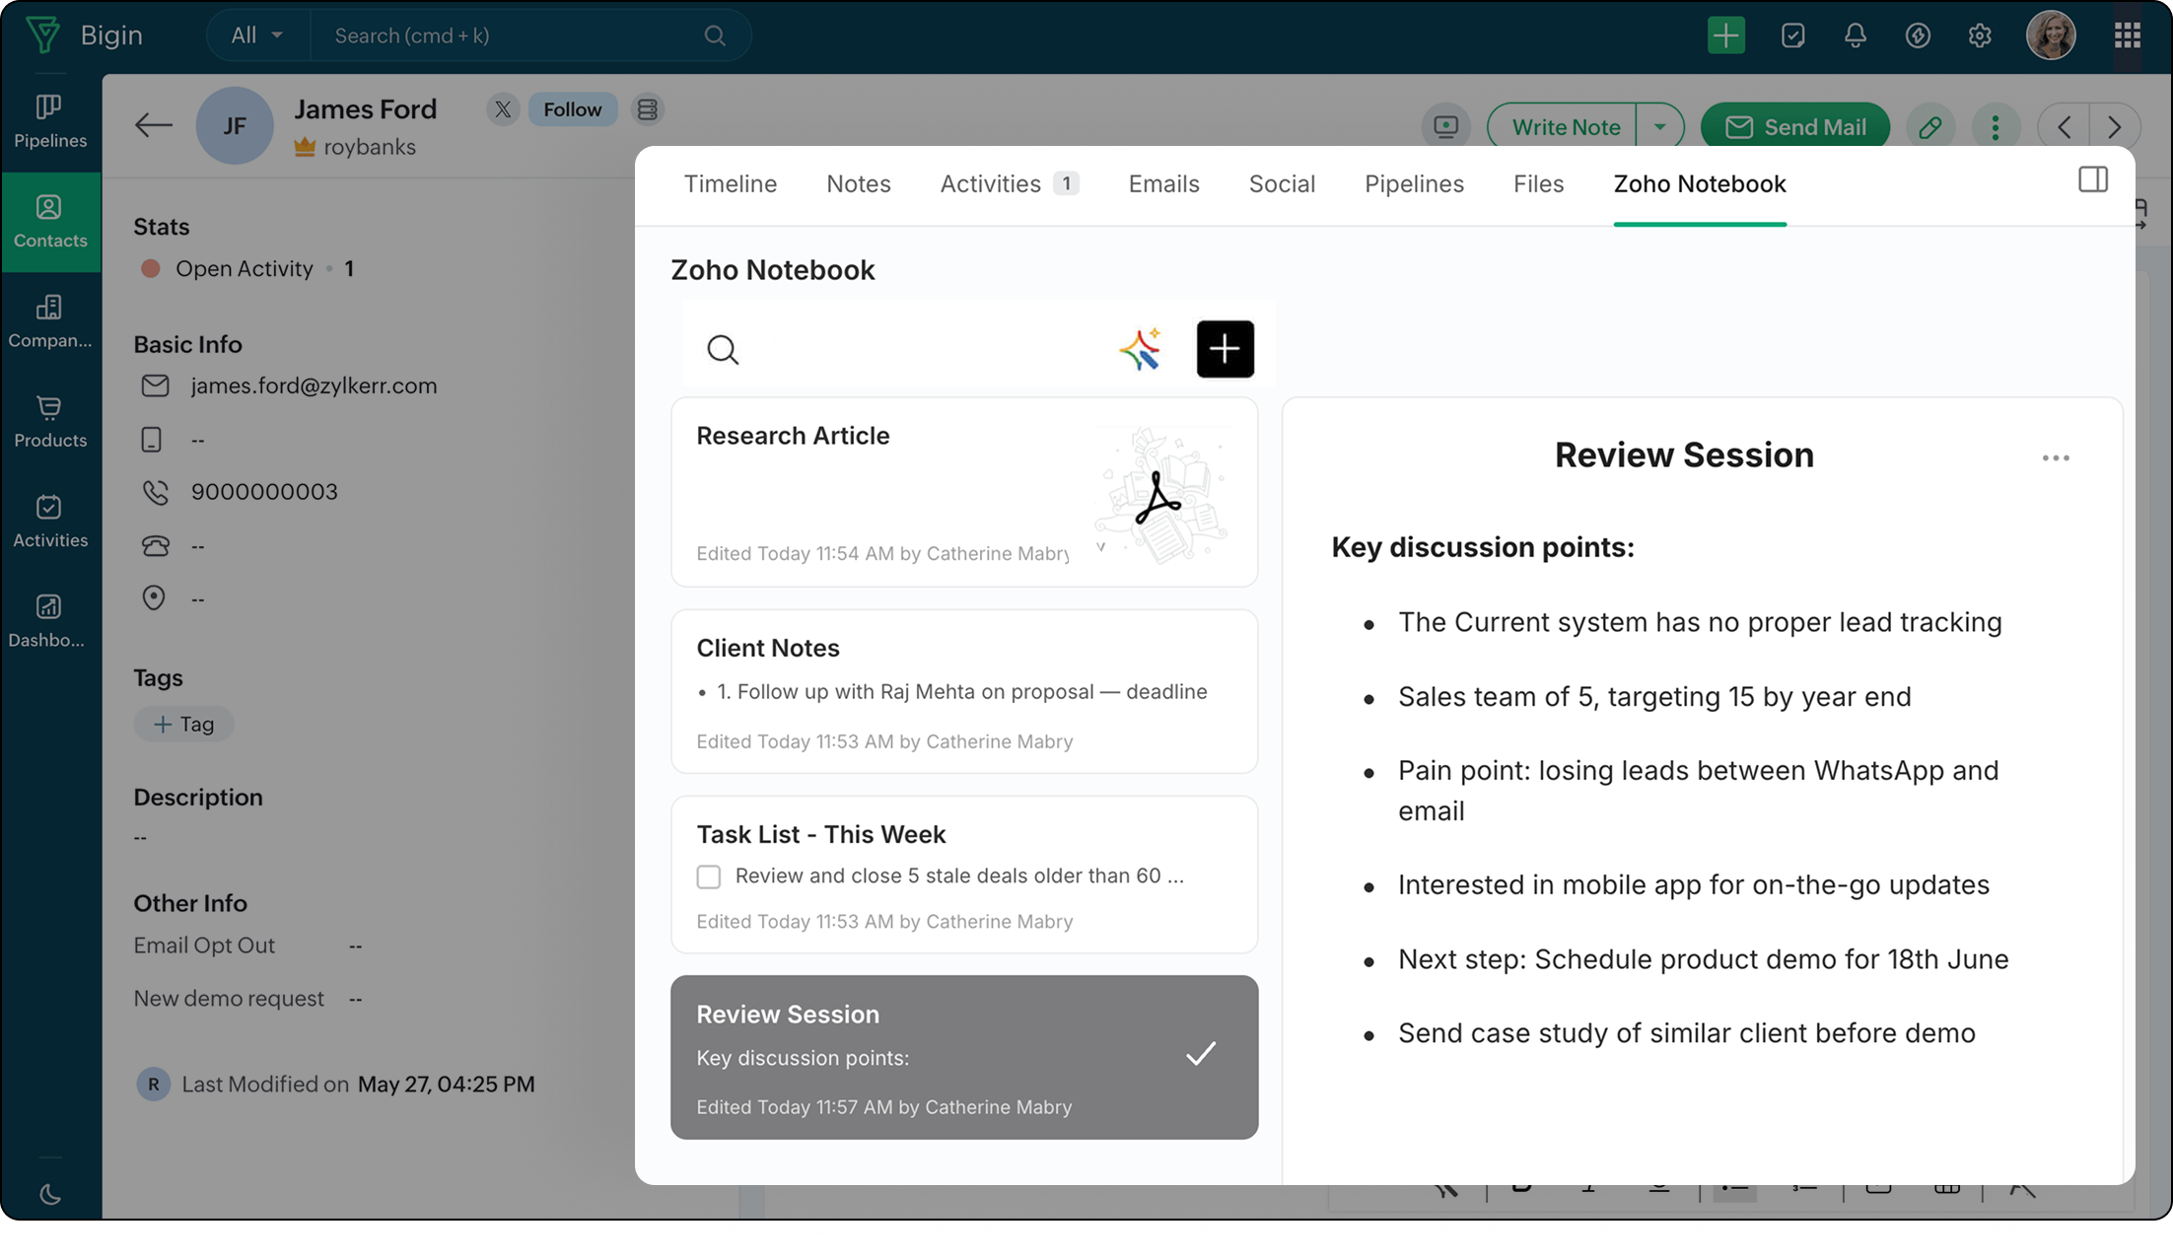Open the lightning signals icon in header
Screen dimensions: 2173x1260
click(1918, 35)
